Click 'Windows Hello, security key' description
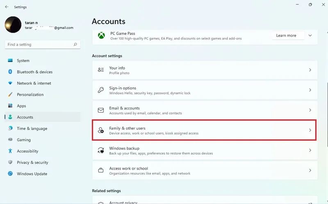The height and width of the screenshot is (204, 328). point(150,93)
